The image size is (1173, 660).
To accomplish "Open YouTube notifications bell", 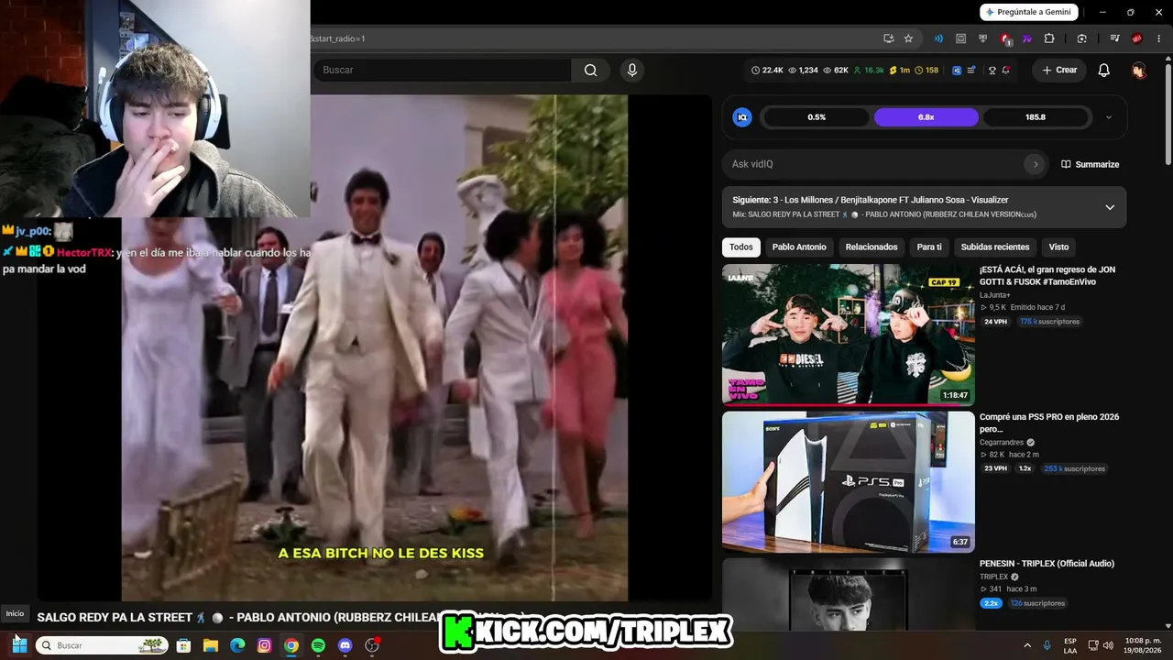I will click(1104, 70).
